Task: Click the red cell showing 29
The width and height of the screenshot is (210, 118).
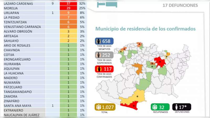Action: click(x=68, y=8)
